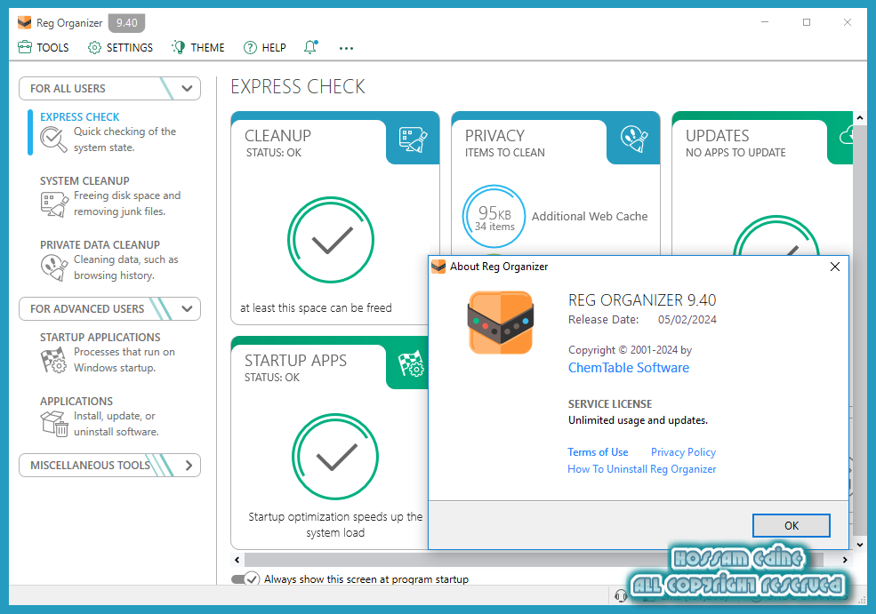Expand the MISCELLANEOUS TOOLS section
Viewport: 876px width, 614px height.
point(189,465)
